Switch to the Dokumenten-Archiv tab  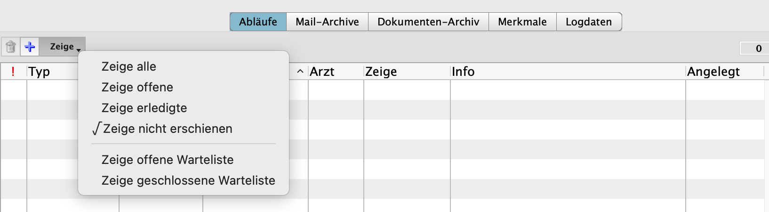[428, 22]
